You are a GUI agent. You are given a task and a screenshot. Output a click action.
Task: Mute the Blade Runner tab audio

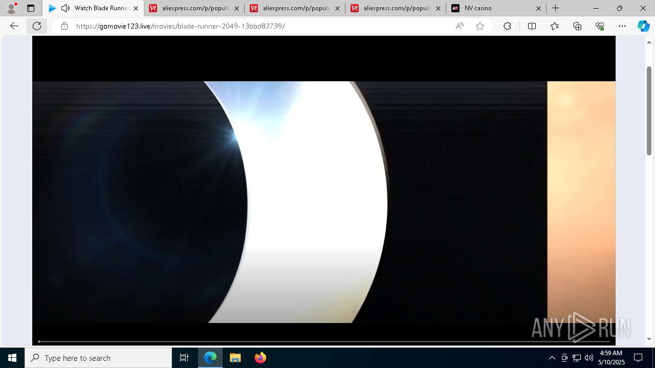point(65,8)
